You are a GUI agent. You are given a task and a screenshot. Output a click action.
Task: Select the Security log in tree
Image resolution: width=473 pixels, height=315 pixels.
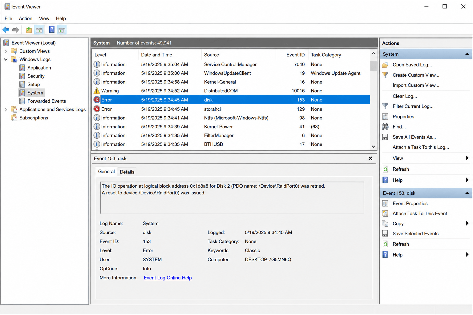[36, 76]
